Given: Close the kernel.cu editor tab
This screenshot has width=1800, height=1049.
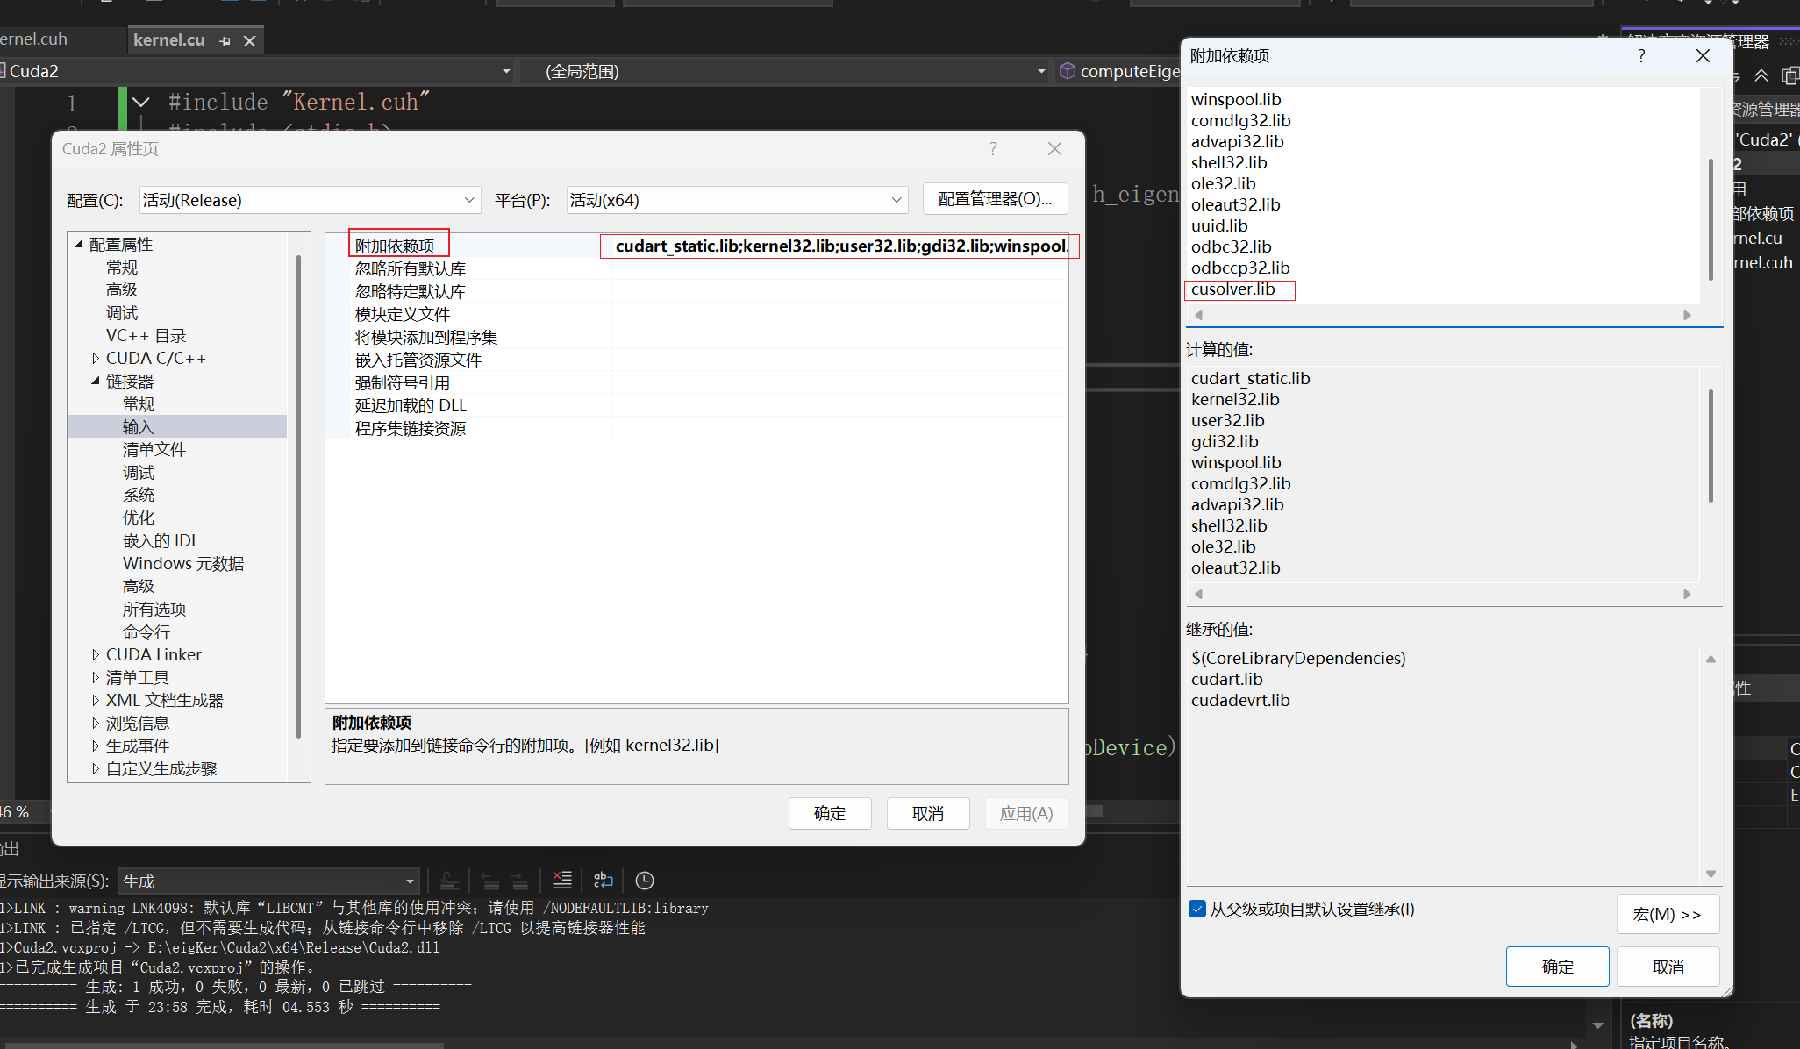Looking at the screenshot, I should pos(250,40).
